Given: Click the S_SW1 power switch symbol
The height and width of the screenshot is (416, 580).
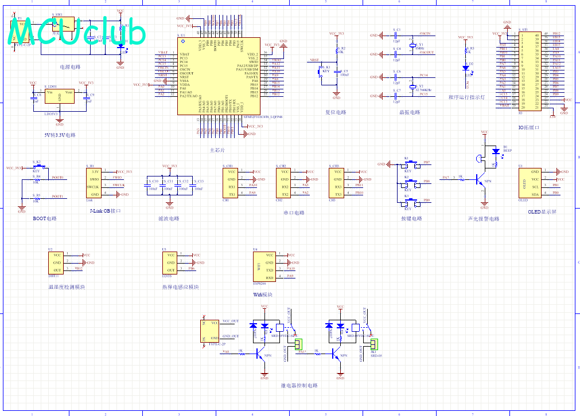Looking at the screenshot, I should [x=63, y=24].
